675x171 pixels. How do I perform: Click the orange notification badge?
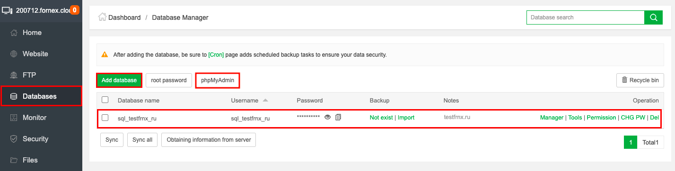point(74,10)
